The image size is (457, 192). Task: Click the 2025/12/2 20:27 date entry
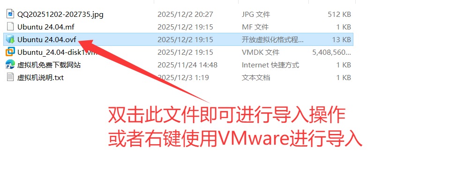(x=185, y=14)
